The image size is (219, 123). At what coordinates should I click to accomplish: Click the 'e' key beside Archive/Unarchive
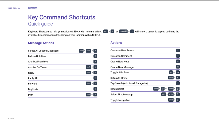pos(95,62)
